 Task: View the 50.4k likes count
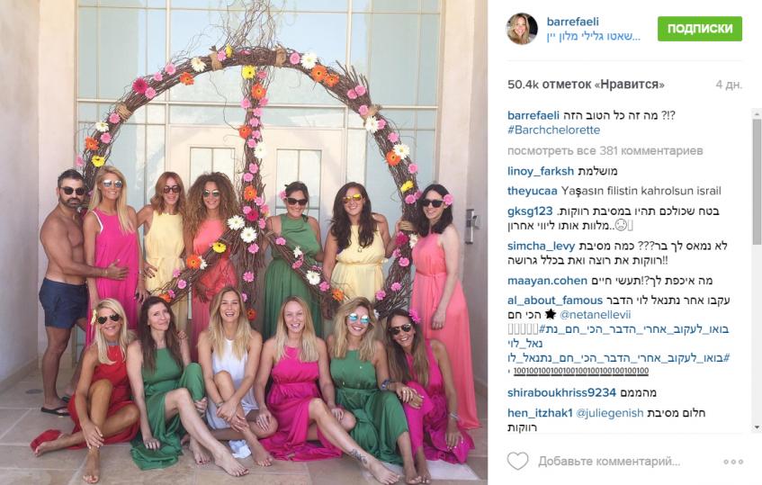[x=586, y=85]
